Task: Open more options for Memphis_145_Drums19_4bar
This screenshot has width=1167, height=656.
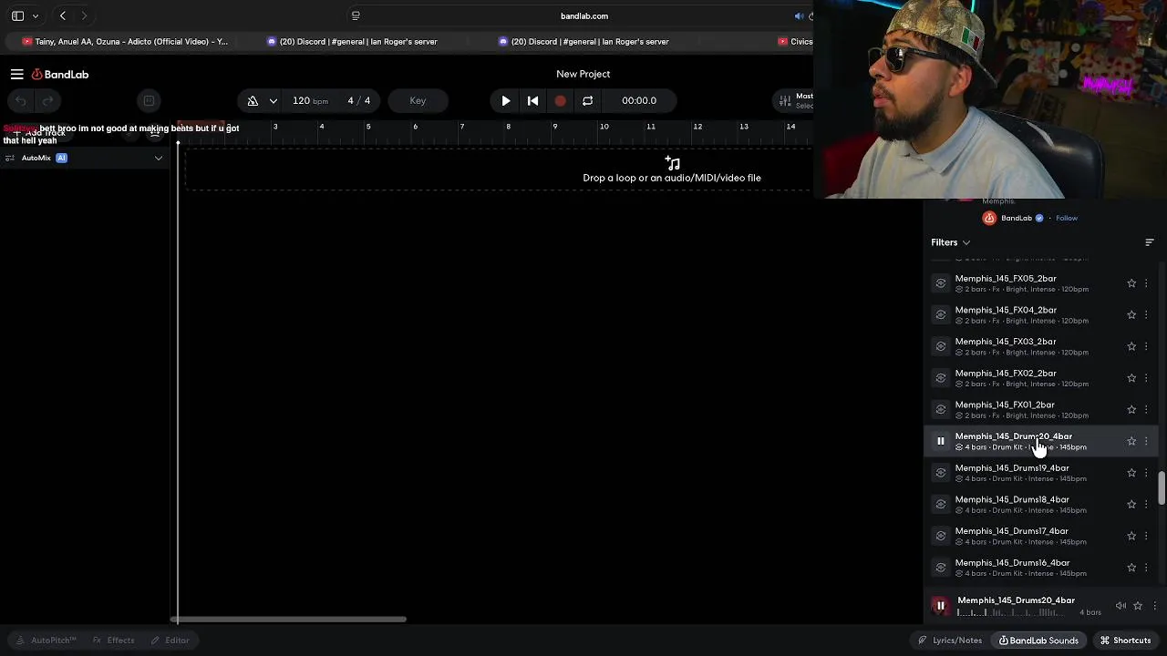Action: click(1146, 473)
